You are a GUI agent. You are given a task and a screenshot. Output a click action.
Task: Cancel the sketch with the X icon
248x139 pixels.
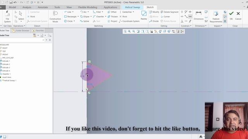(x=238, y=15)
